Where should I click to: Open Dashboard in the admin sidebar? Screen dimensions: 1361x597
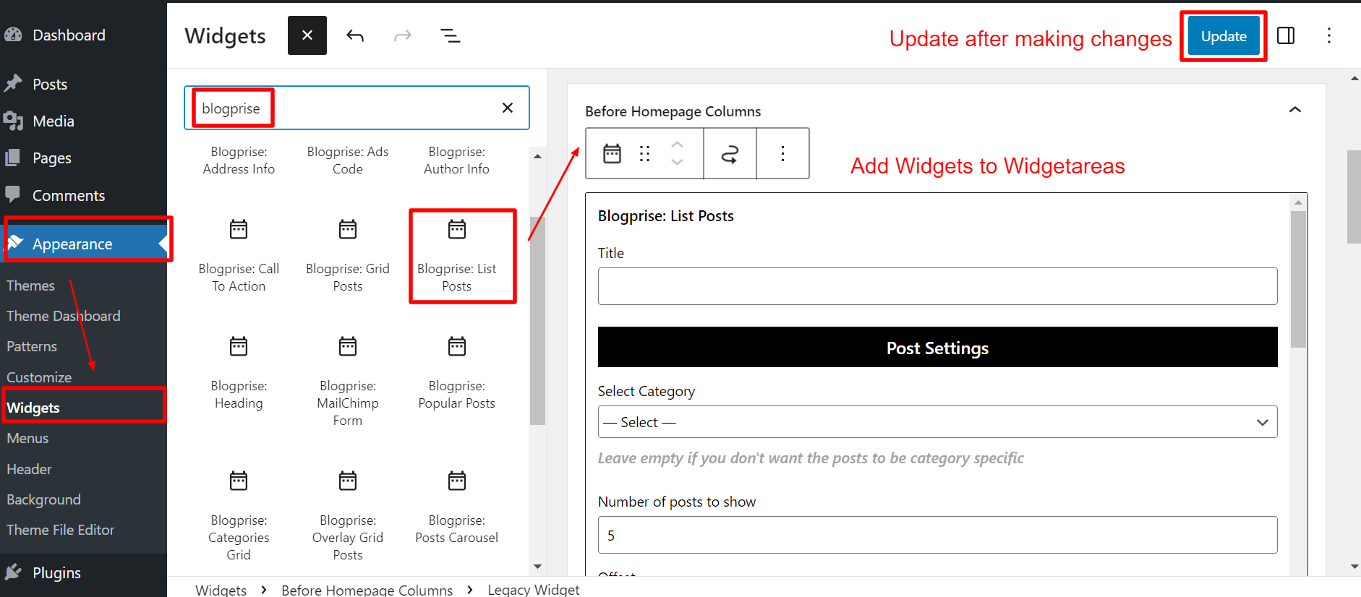pyautogui.click(x=69, y=35)
